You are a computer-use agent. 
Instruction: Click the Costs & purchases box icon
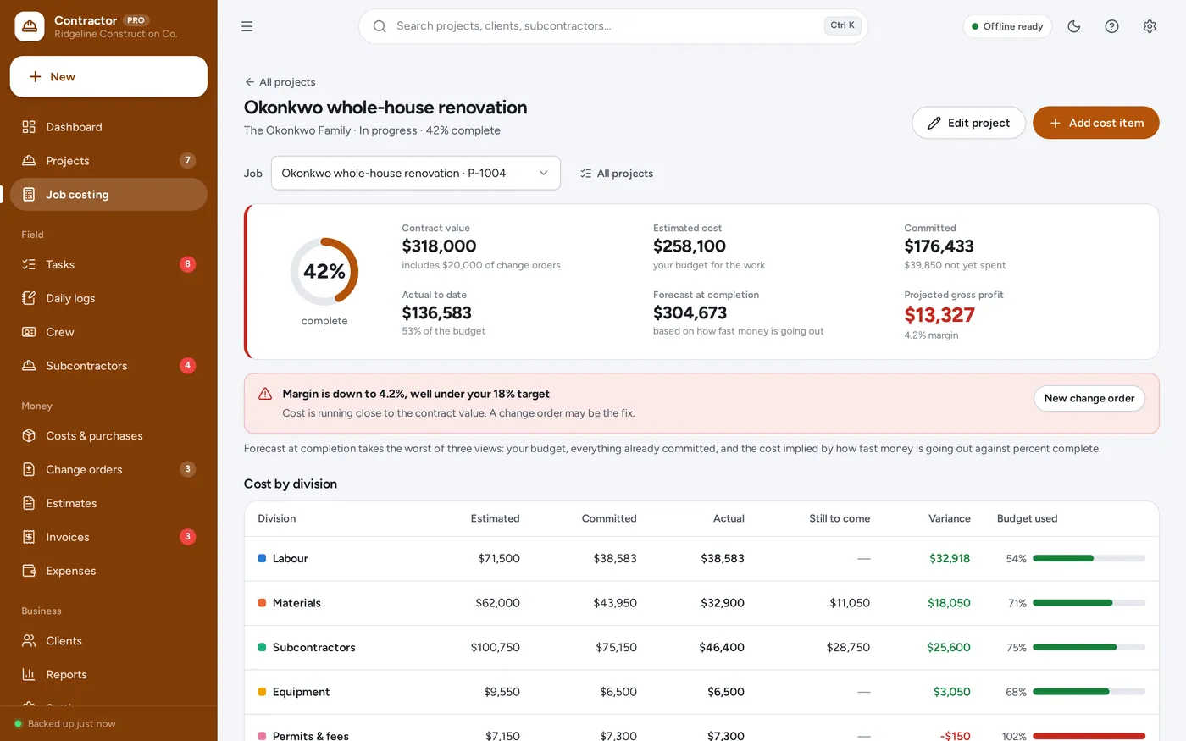tap(29, 435)
